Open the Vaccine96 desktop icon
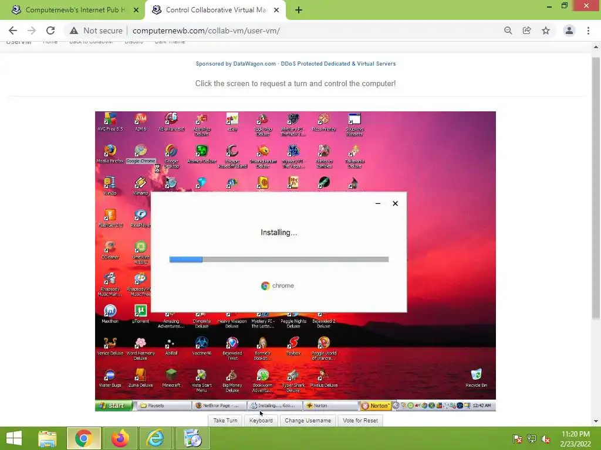Screen dimensions: 601x450 click(x=202, y=346)
